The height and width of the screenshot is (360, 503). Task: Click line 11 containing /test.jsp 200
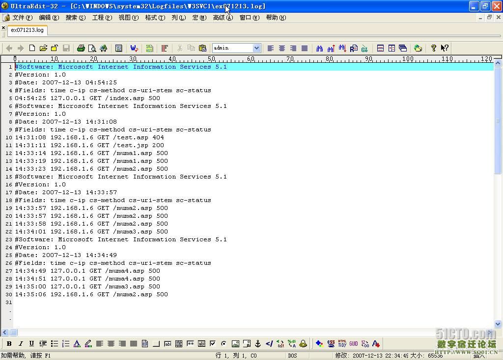pos(89,145)
